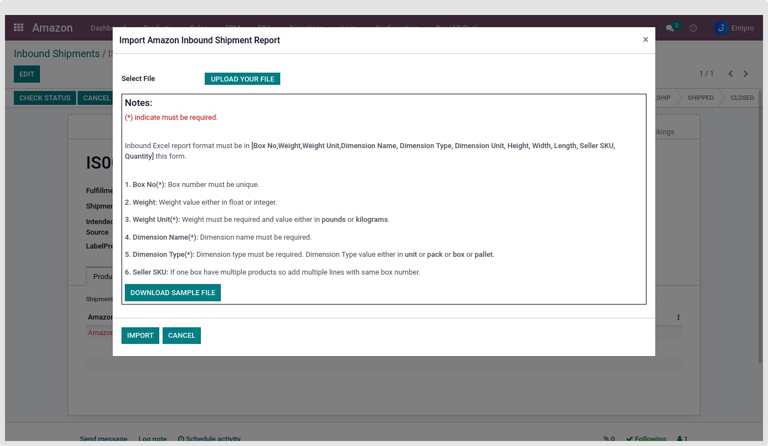Open the apps grid menu icon
The width and height of the screenshot is (768, 446).
(x=18, y=28)
